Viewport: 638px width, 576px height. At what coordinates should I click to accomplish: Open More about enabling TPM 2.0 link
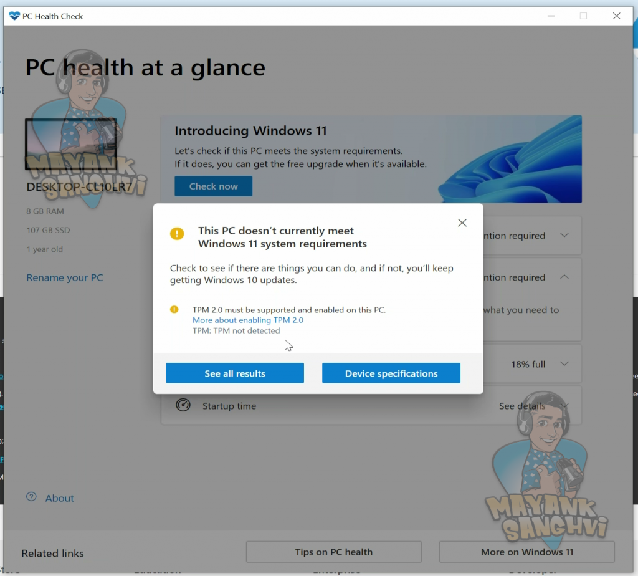(x=248, y=320)
